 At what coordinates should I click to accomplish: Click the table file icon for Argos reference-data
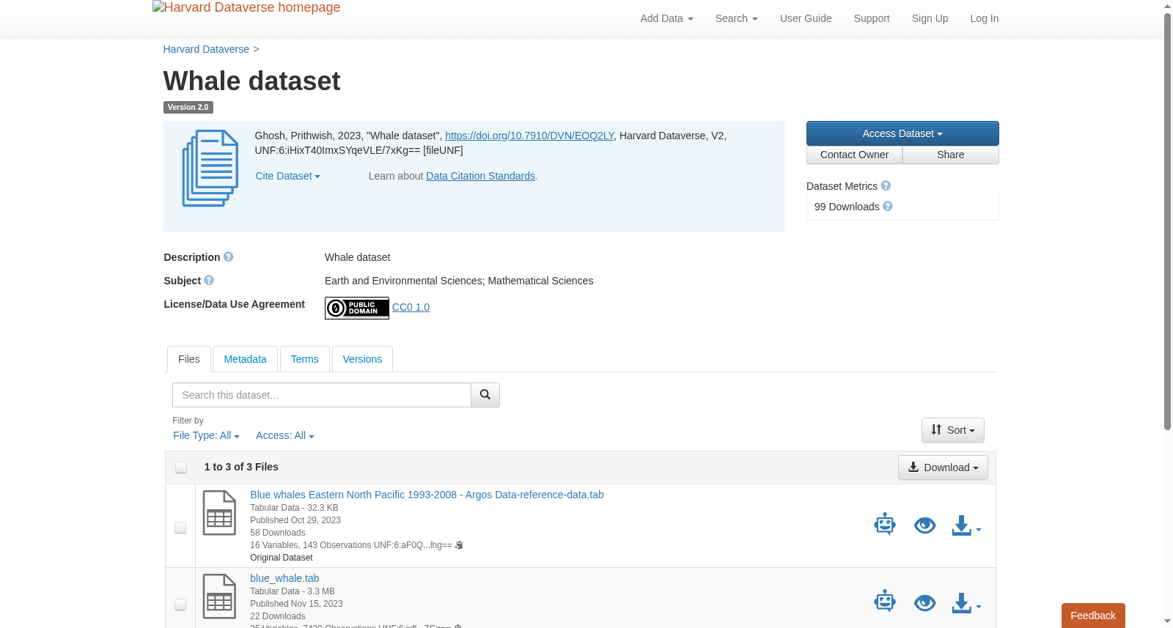pos(219,513)
